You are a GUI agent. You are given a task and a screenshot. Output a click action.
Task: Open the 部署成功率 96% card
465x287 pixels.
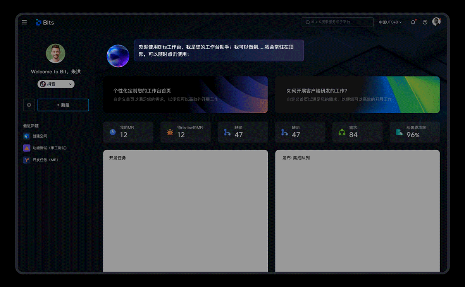click(415, 132)
